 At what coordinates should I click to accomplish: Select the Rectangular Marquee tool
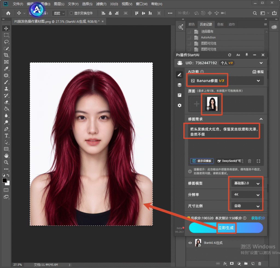6,35
